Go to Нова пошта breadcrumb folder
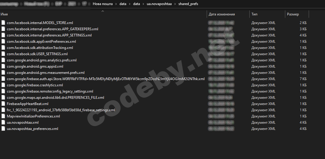This screenshot has width=325, height=159. pos(103,4)
